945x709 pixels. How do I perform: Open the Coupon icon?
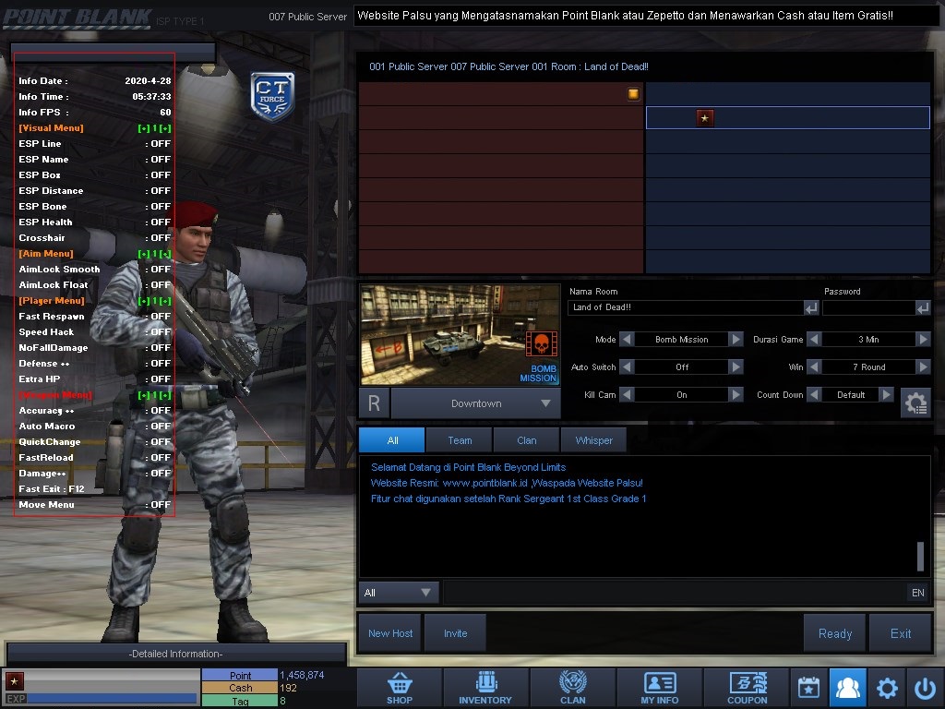pos(747,688)
